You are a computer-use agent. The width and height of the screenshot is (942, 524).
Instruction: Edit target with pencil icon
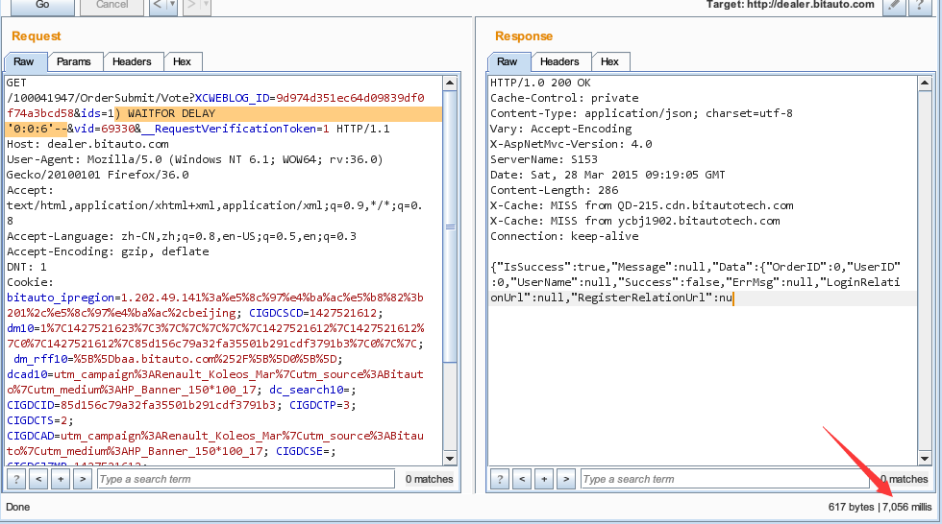(x=895, y=6)
